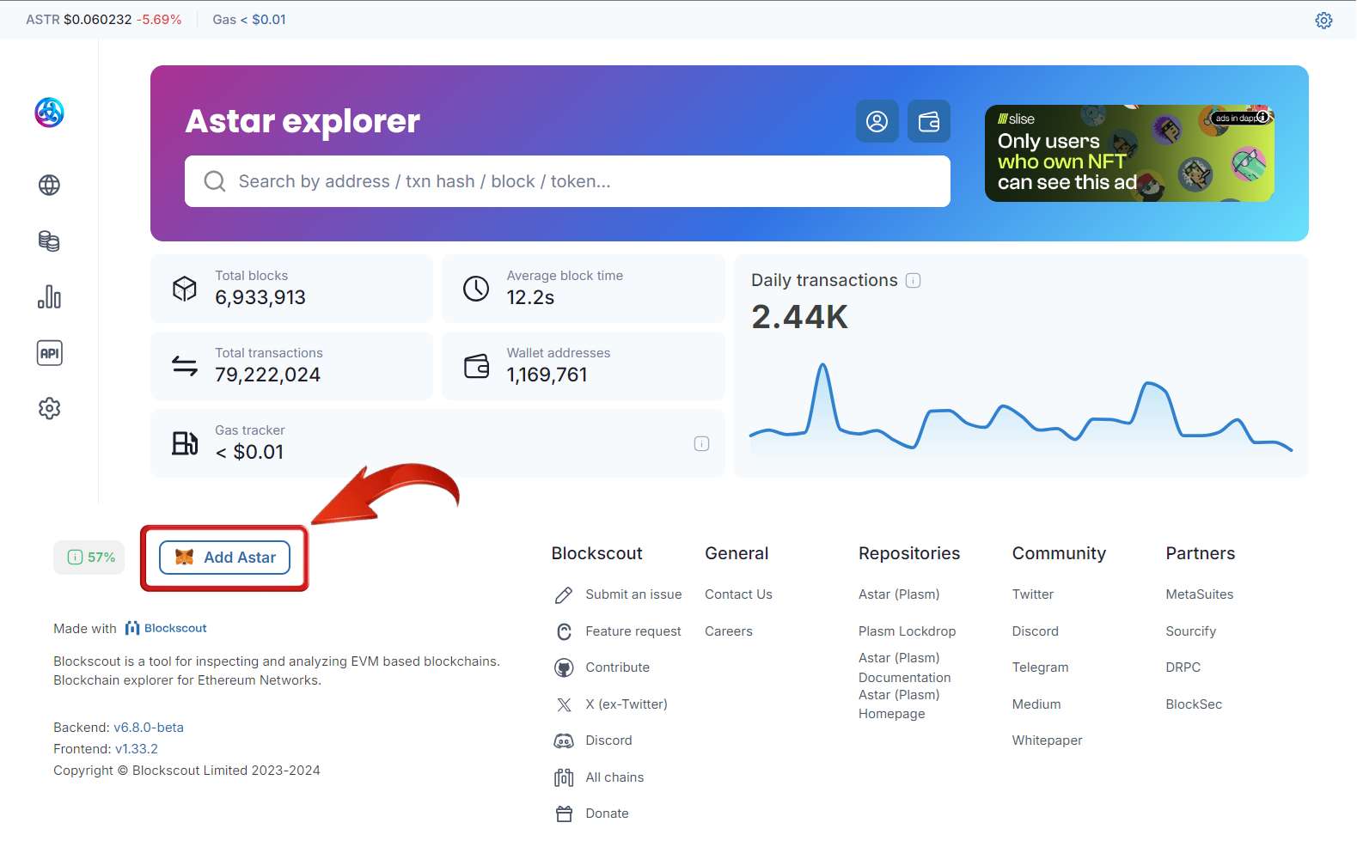Viewport: 1357px width, 841px height.
Task: Open Community Twitter link
Action: 1033,594
